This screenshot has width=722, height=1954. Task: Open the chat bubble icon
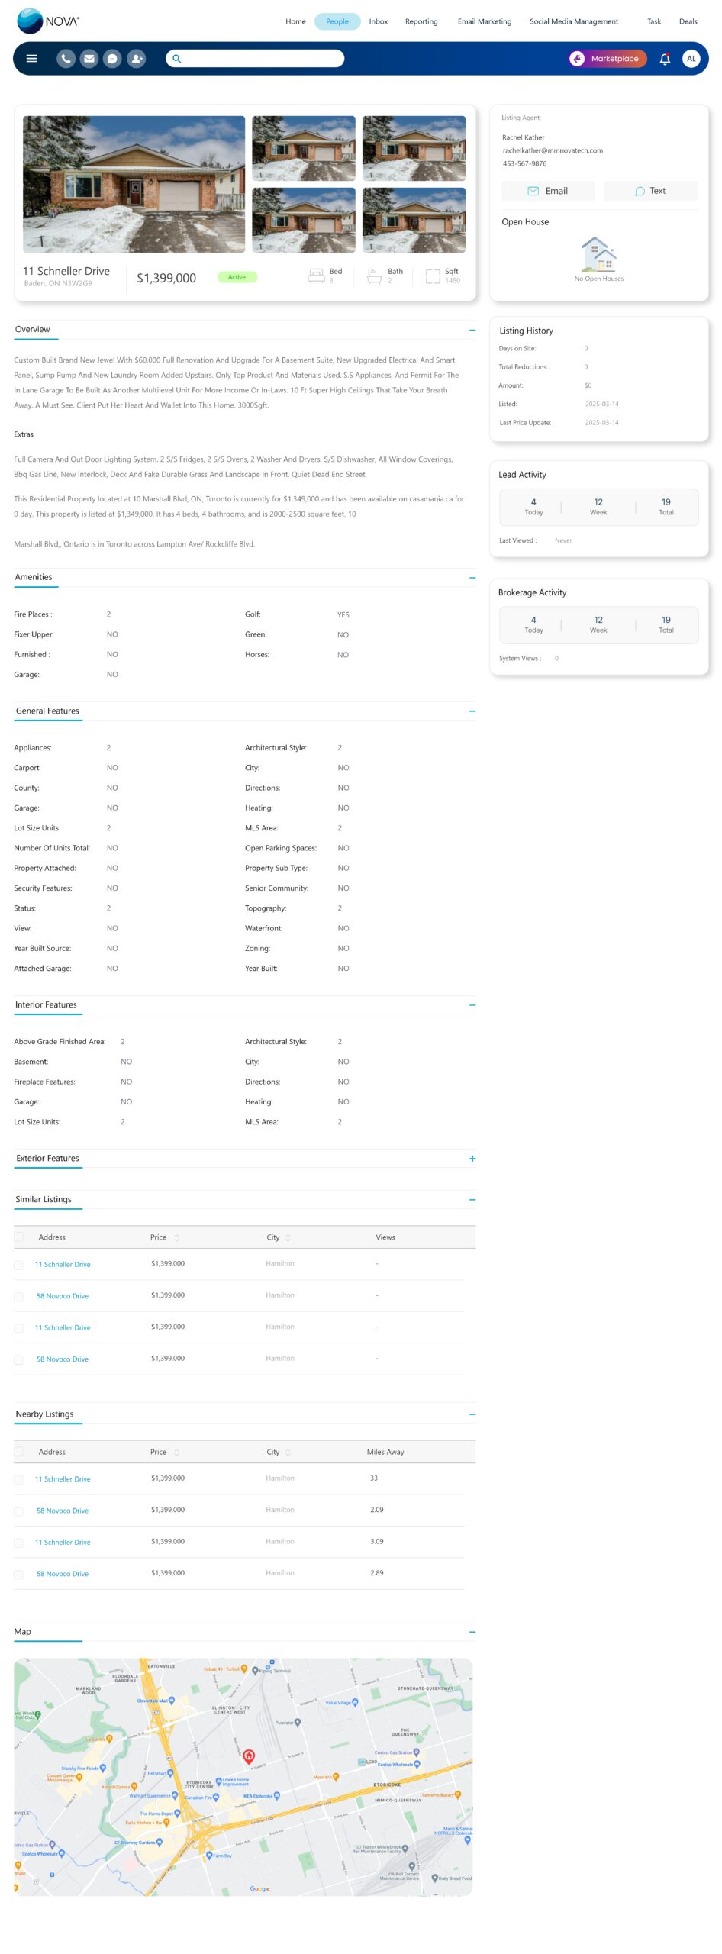(112, 59)
